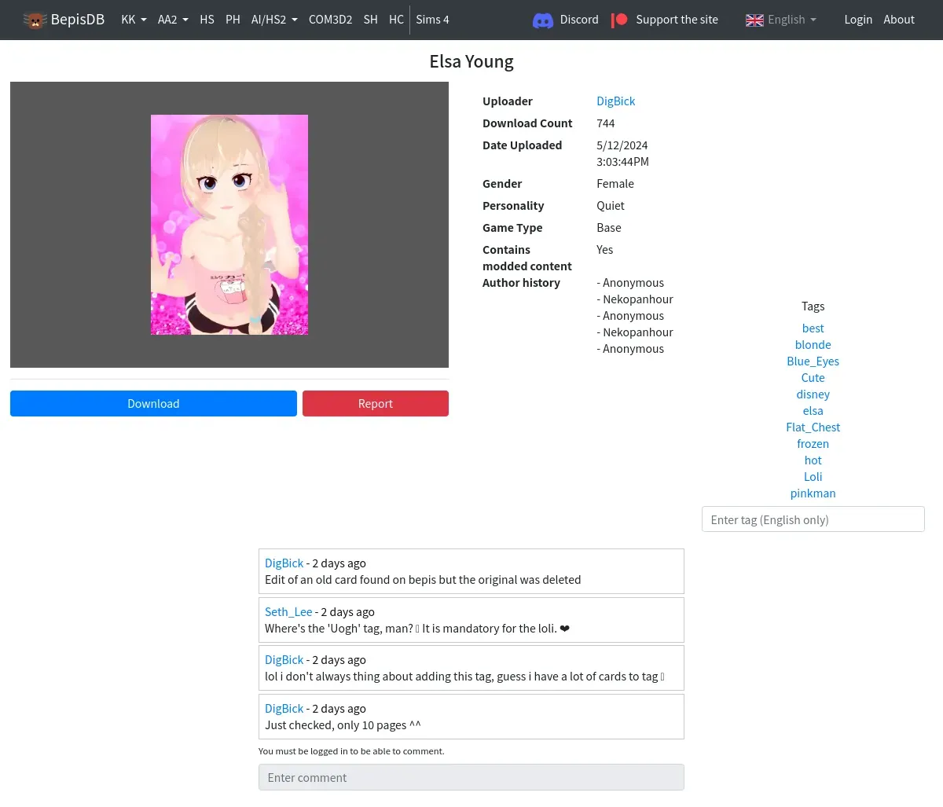Click the Enter tag input field
The image size is (943, 807).
coord(813,519)
